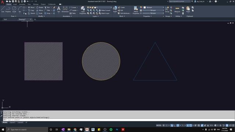Viewport: 235px width, 132px height.
Task: Switch to the Annotate ribbon tab
Action: (x=22, y=4)
